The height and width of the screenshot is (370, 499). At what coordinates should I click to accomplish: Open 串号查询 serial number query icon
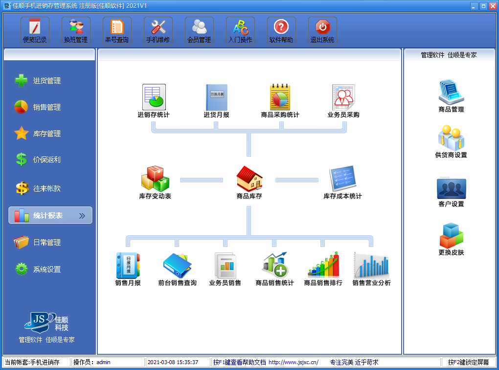pos(117,31)
